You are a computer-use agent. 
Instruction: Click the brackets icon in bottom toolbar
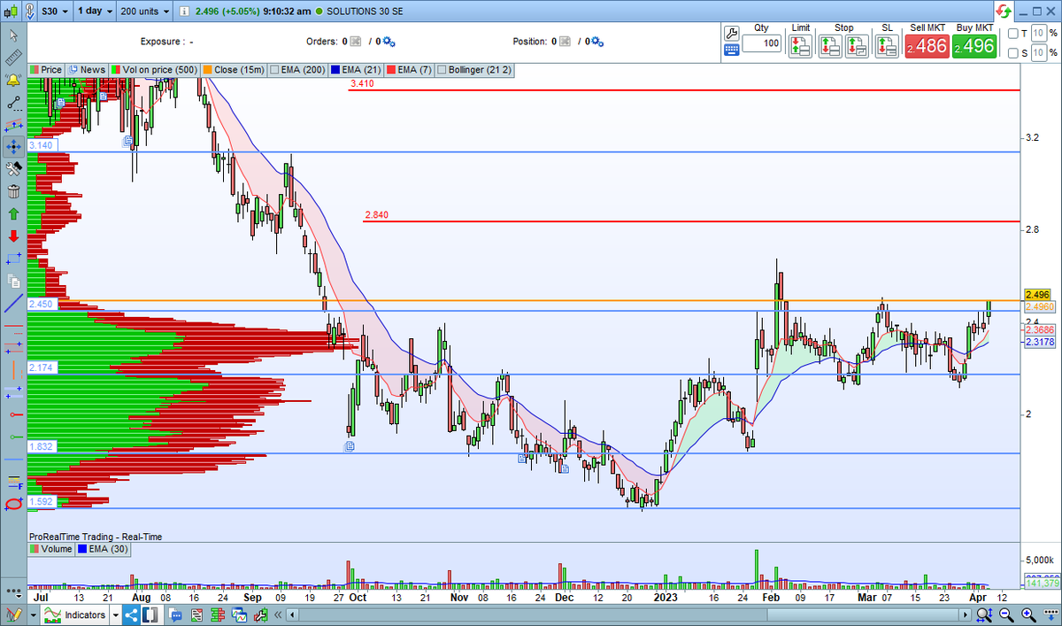pos(150,614)
